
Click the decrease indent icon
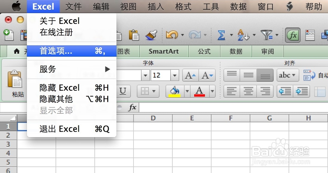[x=285, y=91]
